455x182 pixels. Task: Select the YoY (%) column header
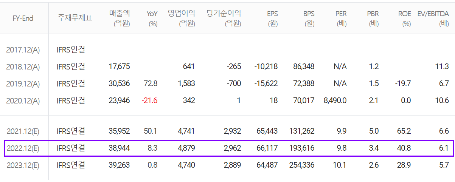pyautogui.click(x=152, y=18)
